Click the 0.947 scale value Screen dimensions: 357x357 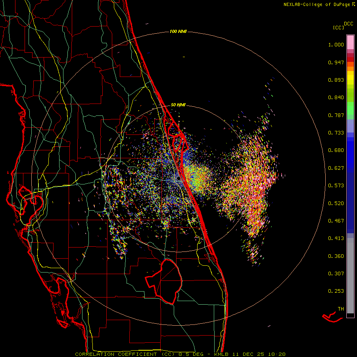[336, 62]
